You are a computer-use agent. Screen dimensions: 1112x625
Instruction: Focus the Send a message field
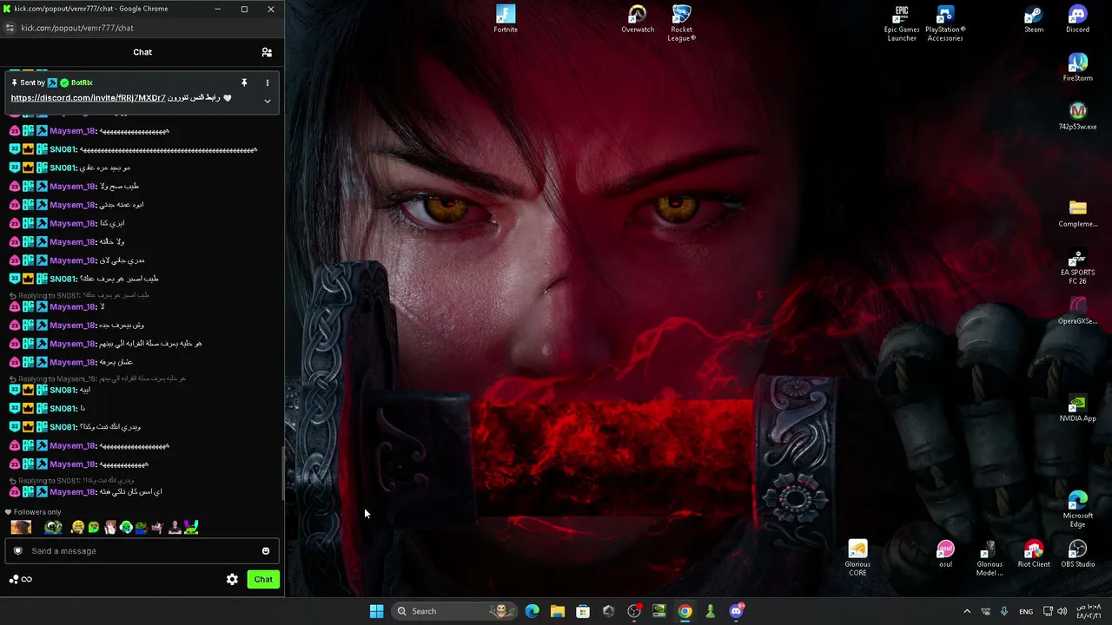(x=142, y=550)
